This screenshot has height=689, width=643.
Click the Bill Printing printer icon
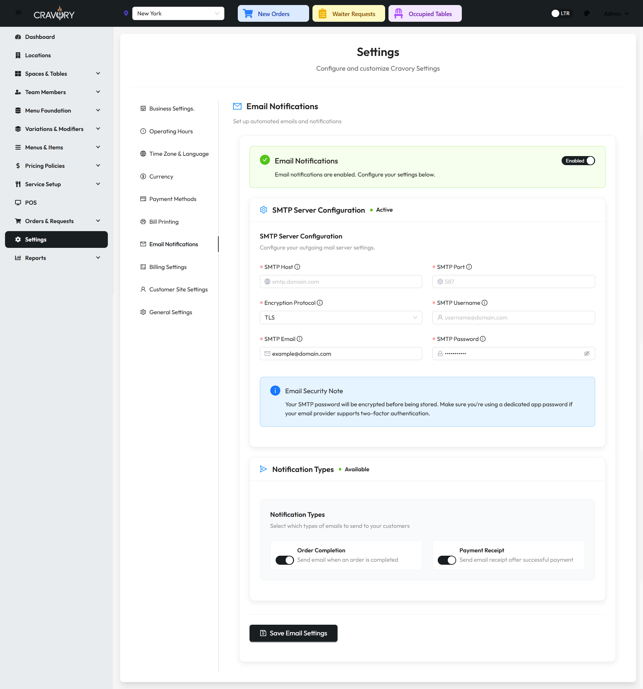(x=143, y=222)
